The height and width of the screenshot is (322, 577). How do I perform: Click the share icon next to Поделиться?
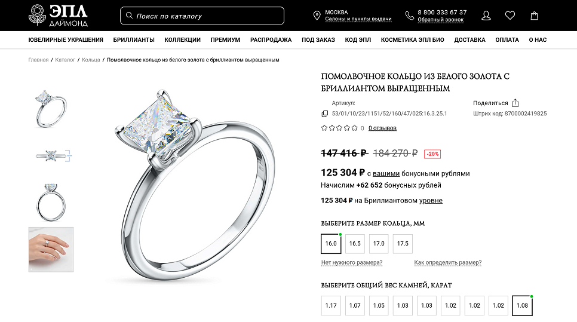pyautogui.click(x=515, y=103)
